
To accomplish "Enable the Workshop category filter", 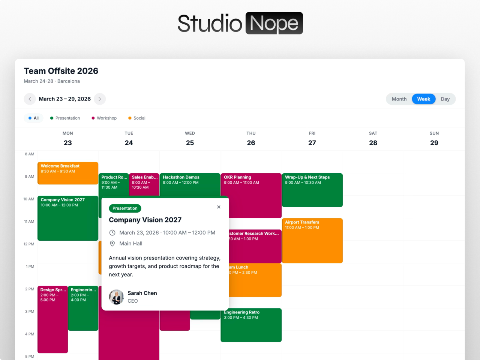I will point(104,118).
